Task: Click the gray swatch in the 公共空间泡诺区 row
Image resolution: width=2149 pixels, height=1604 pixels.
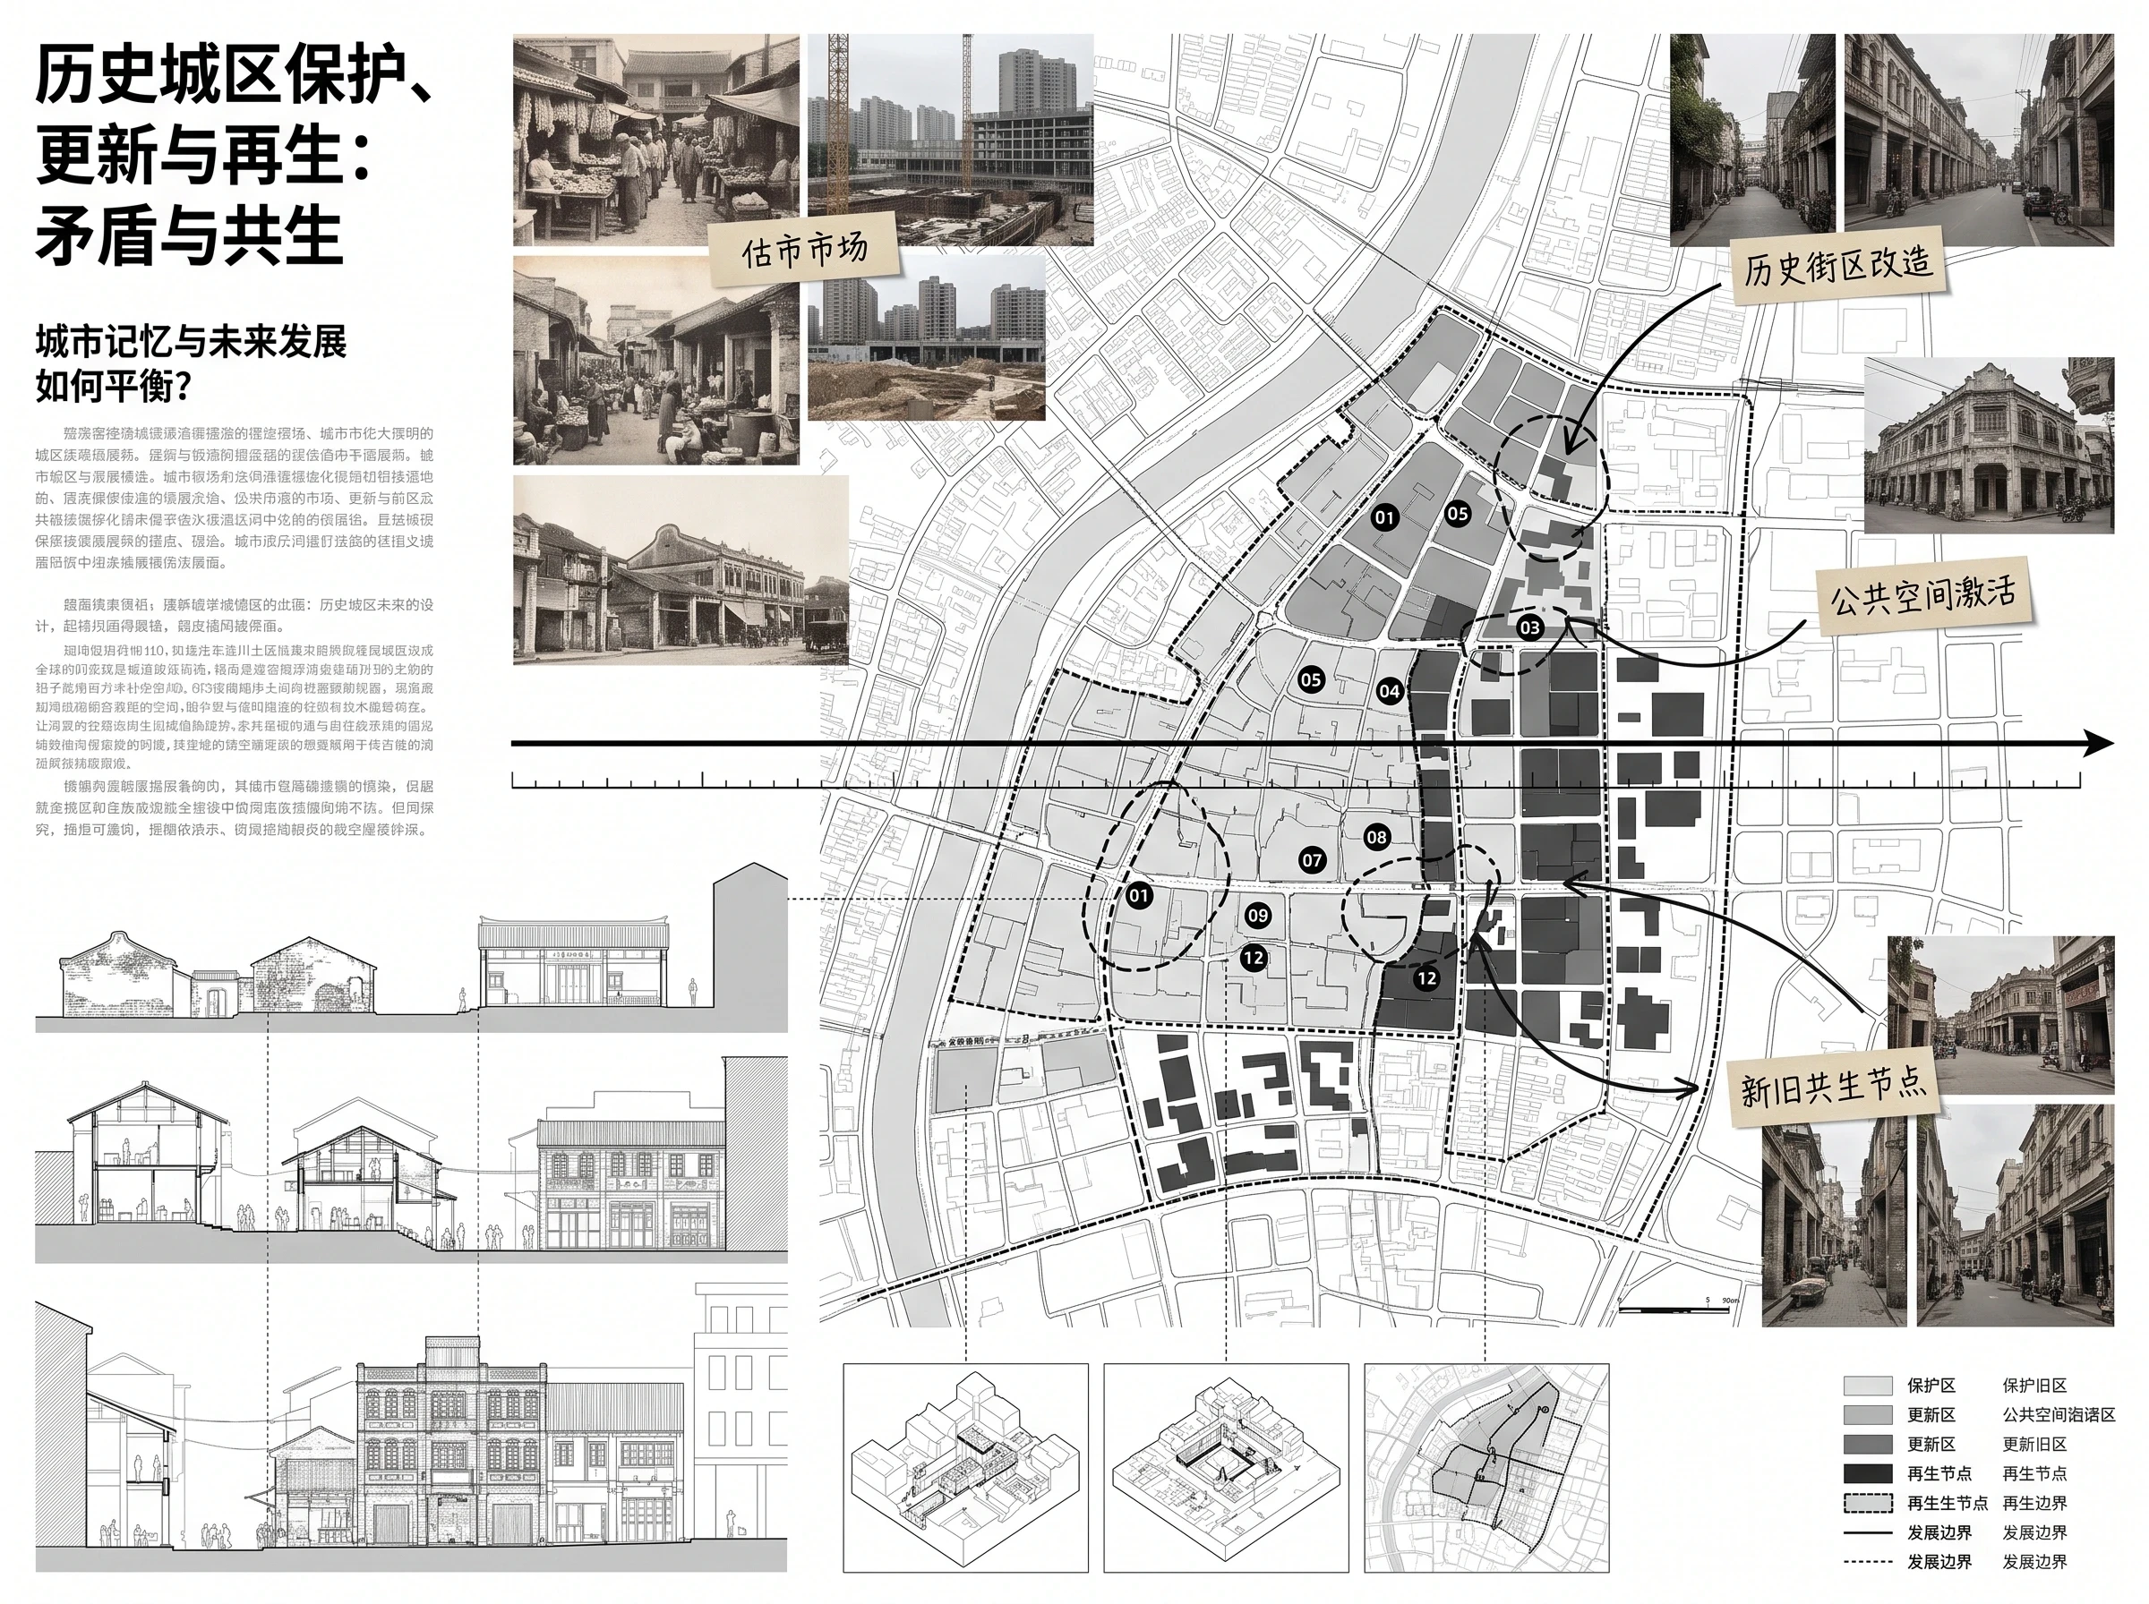Action: point(1867,1414)
